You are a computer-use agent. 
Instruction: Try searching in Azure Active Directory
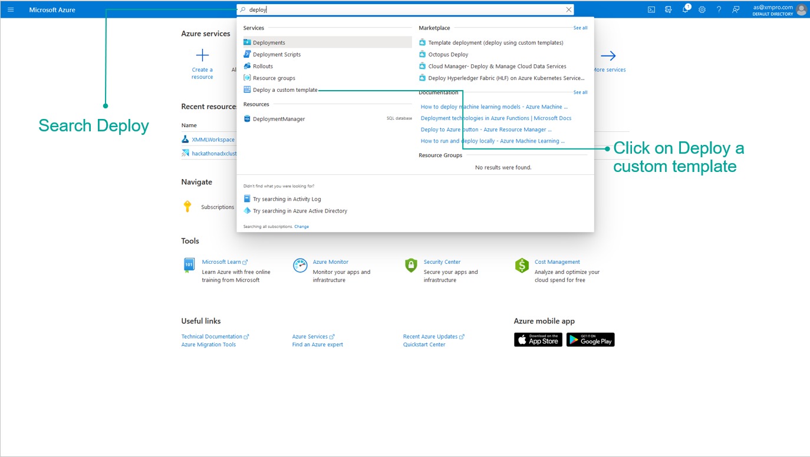299,211
